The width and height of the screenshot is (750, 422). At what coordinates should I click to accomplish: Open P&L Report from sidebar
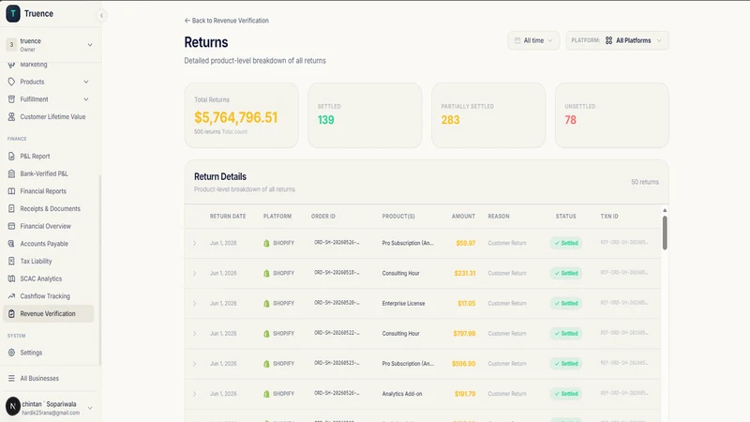pos(49,156)
